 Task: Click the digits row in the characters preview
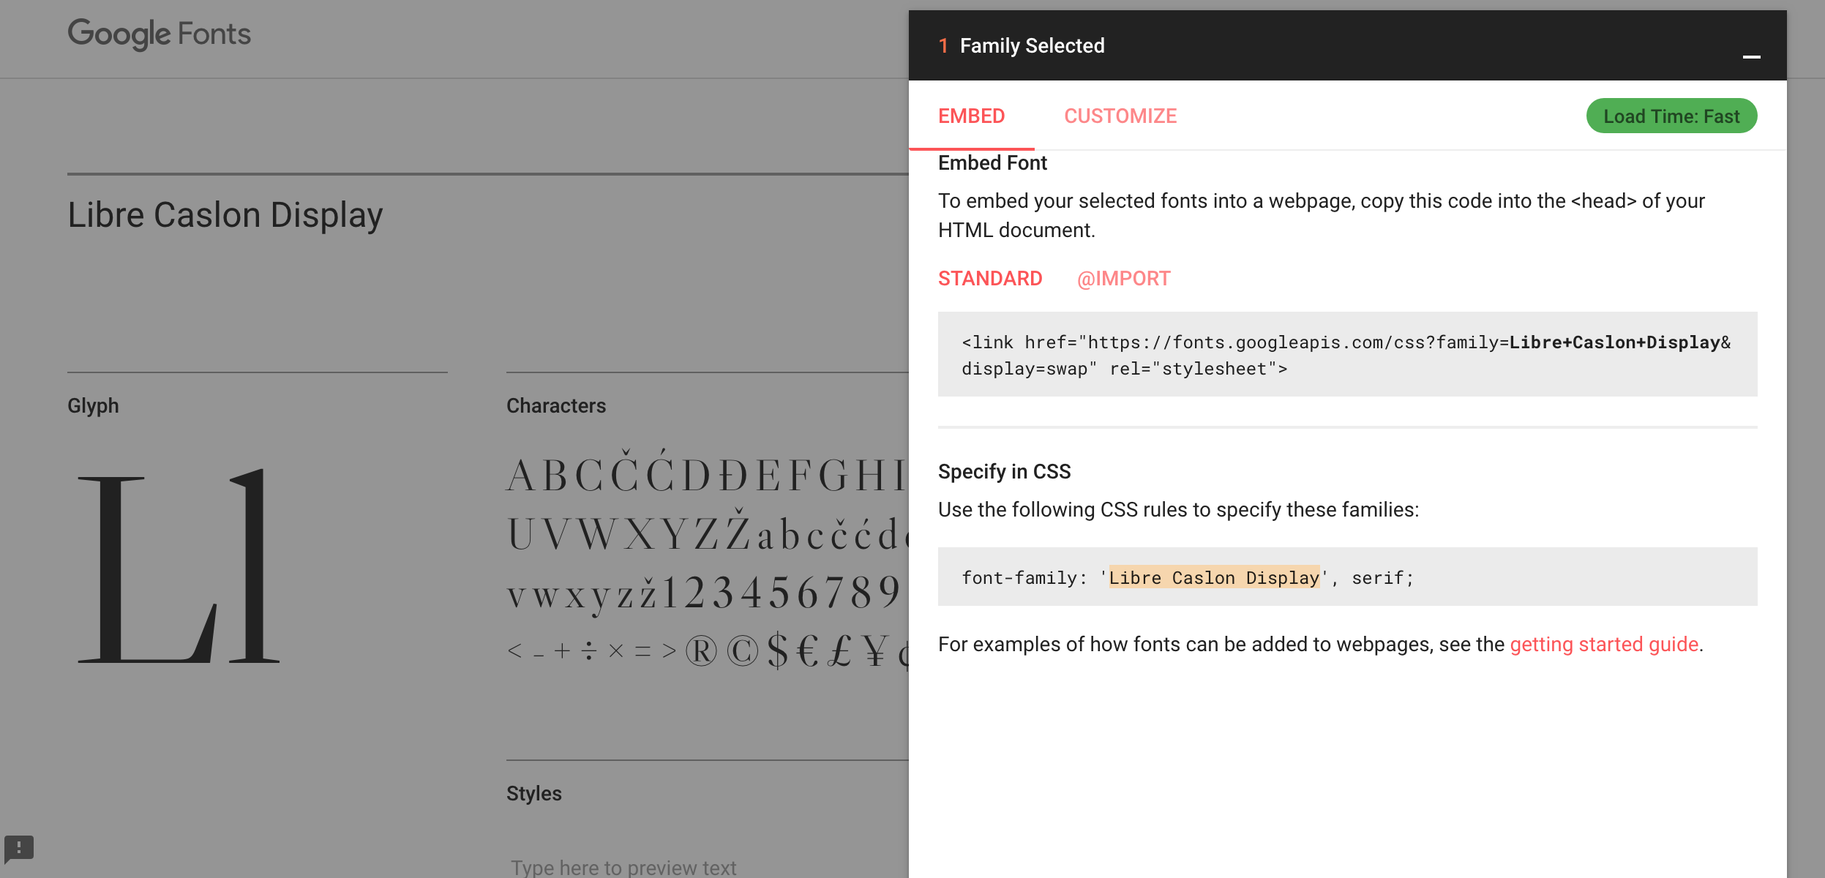click(x=782, y=593)
